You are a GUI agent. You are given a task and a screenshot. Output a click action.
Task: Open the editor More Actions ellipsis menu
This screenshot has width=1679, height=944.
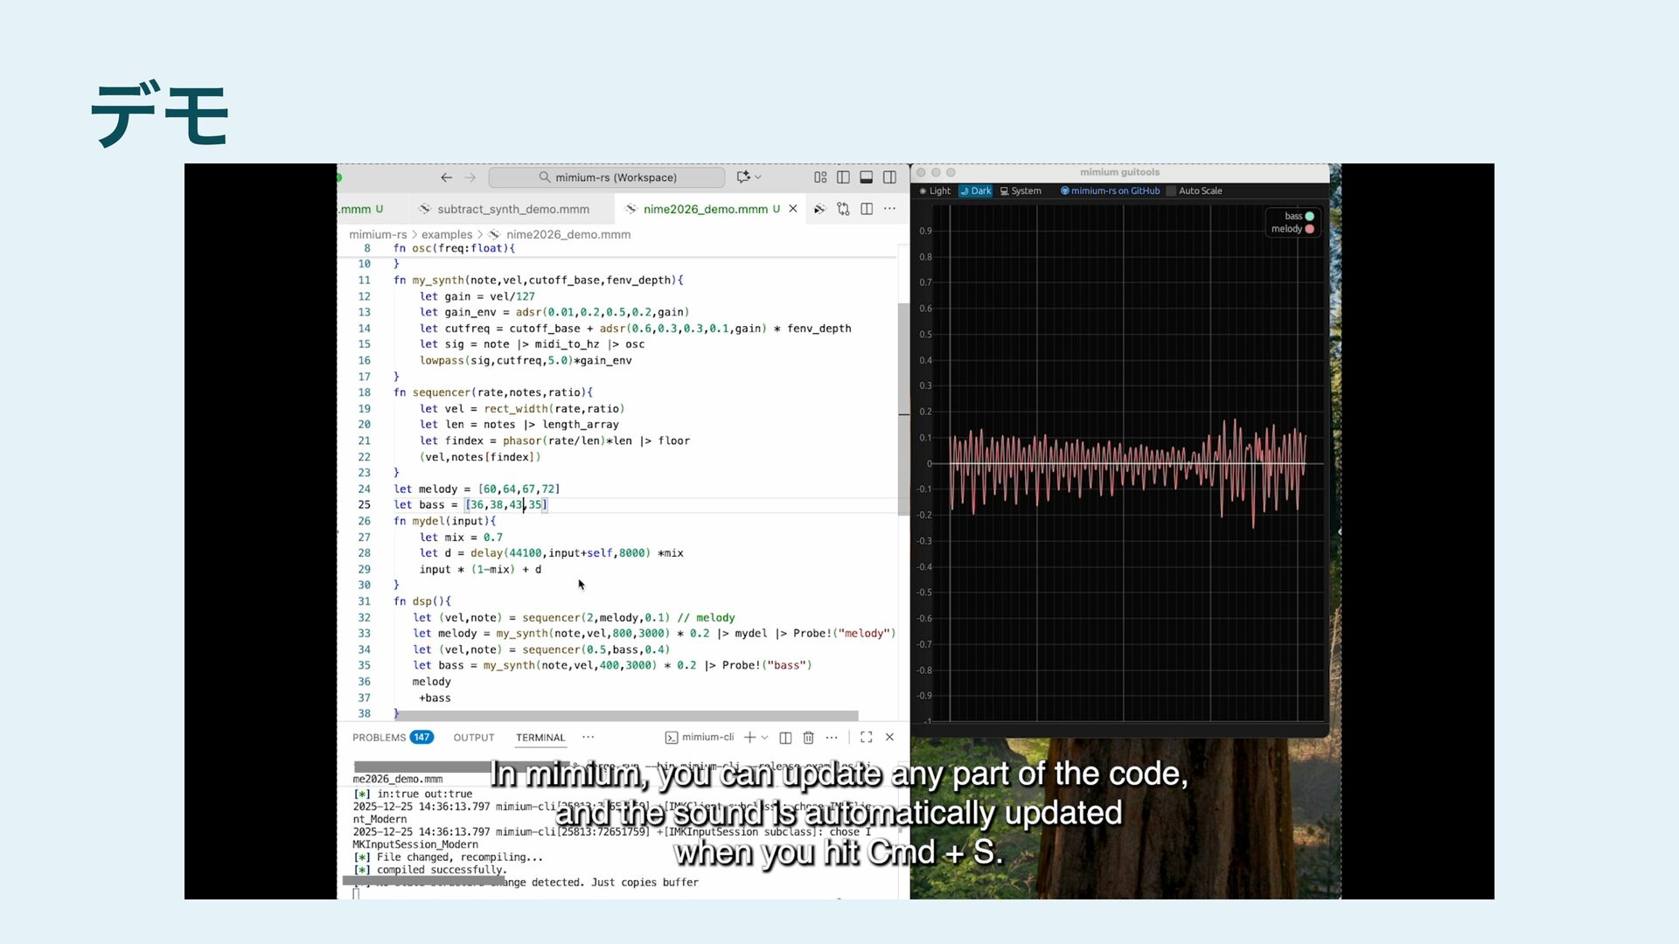[889, 209]
